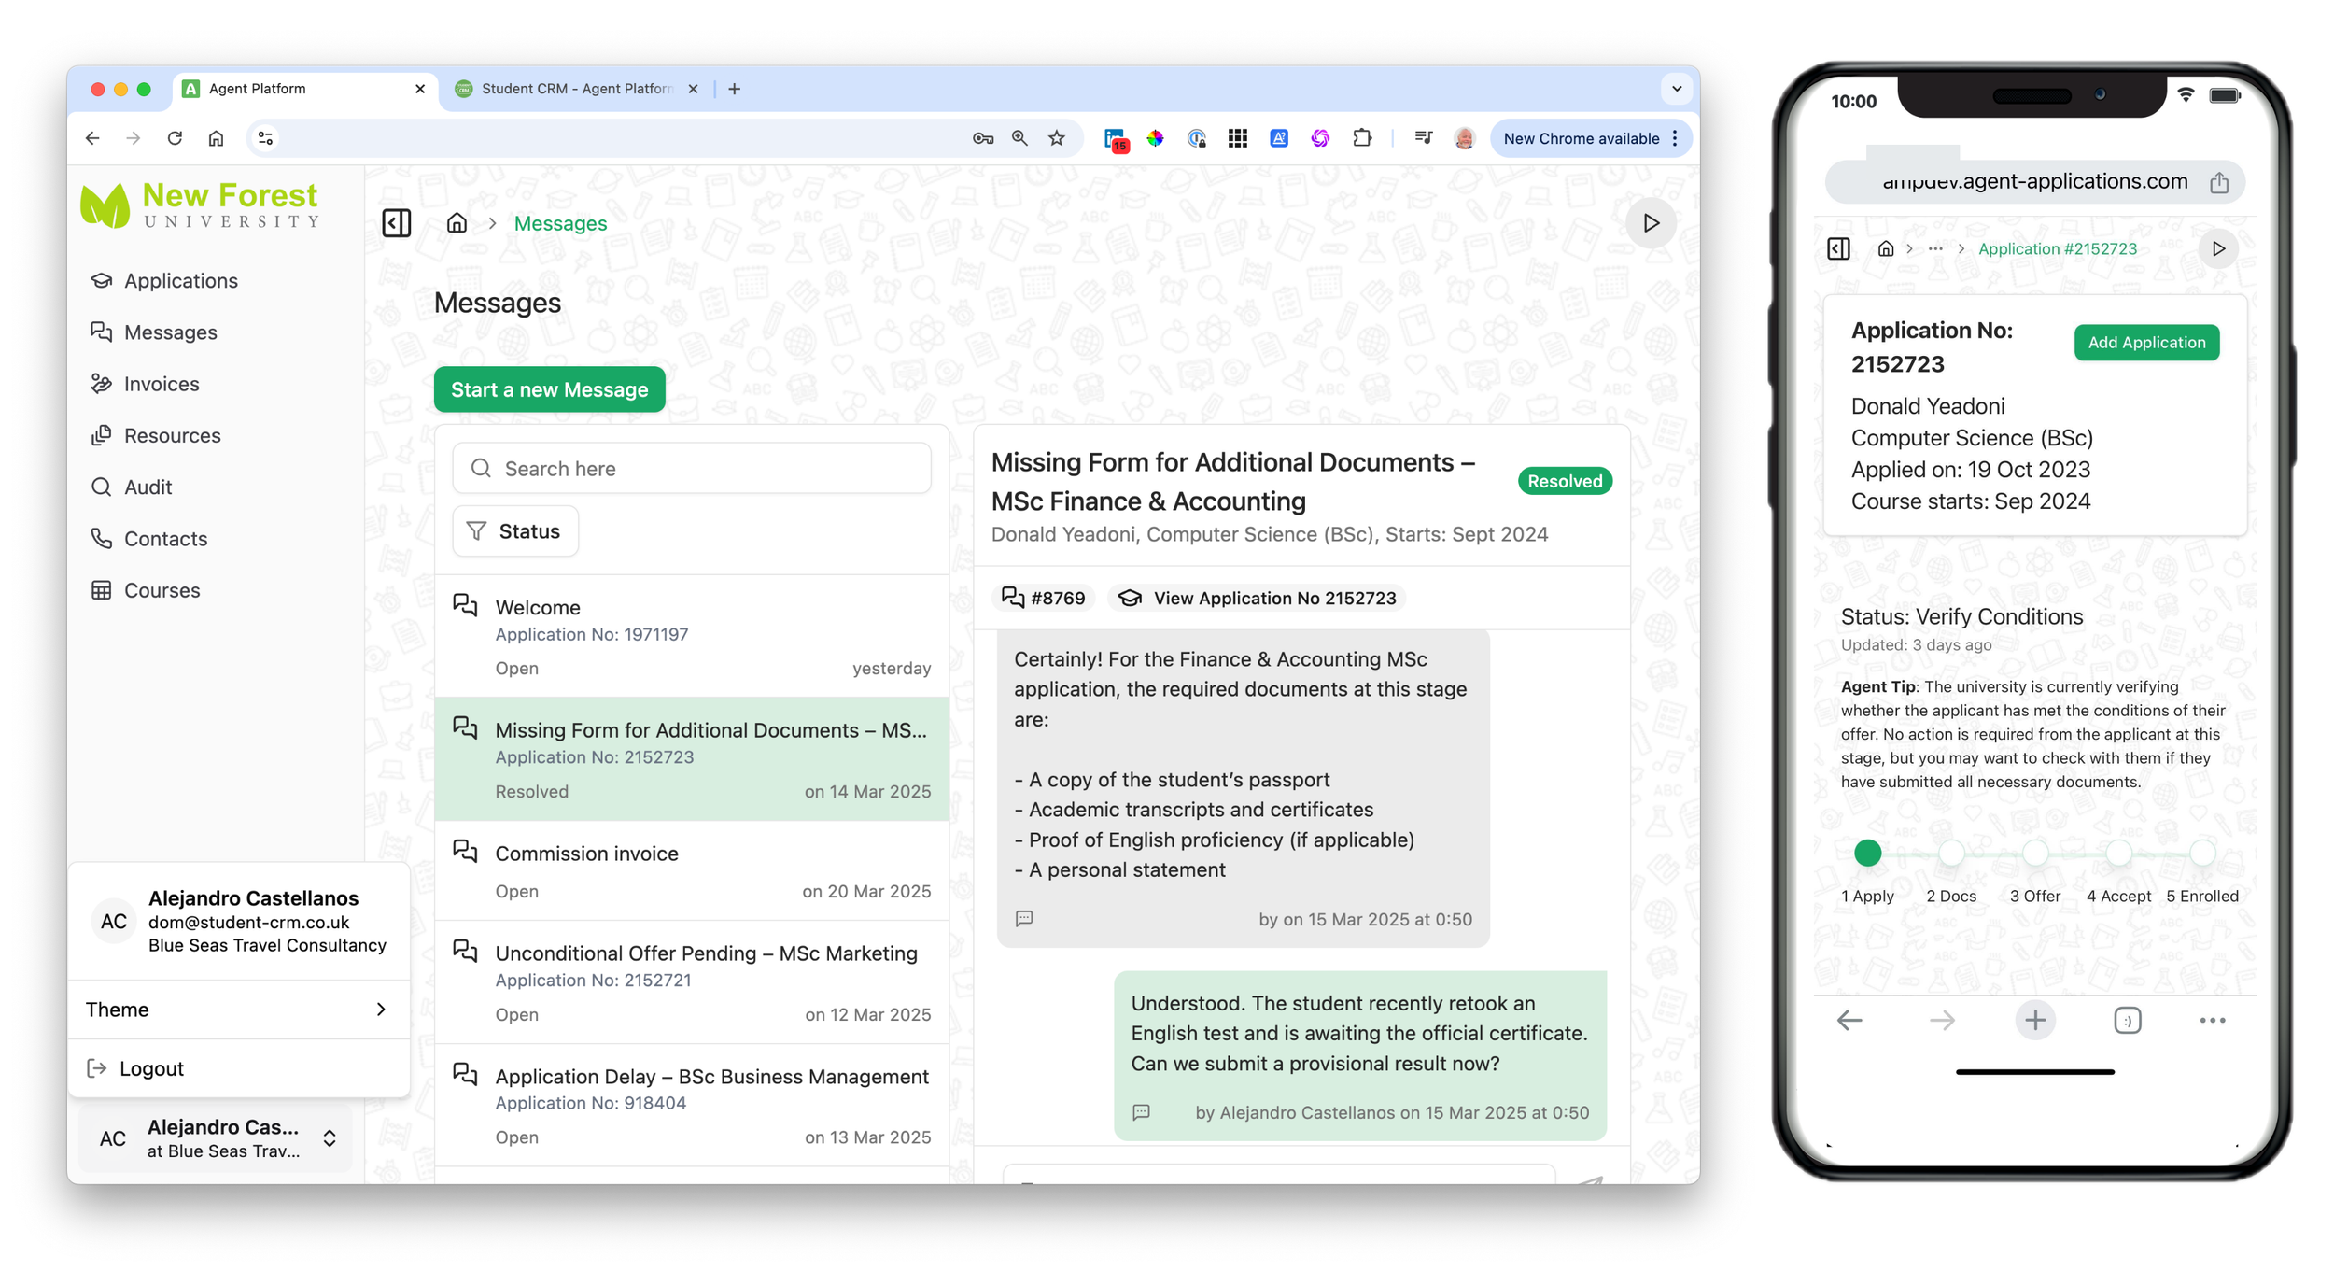Click the Search here input field
2334x1271 pixels.
(692, 468)
